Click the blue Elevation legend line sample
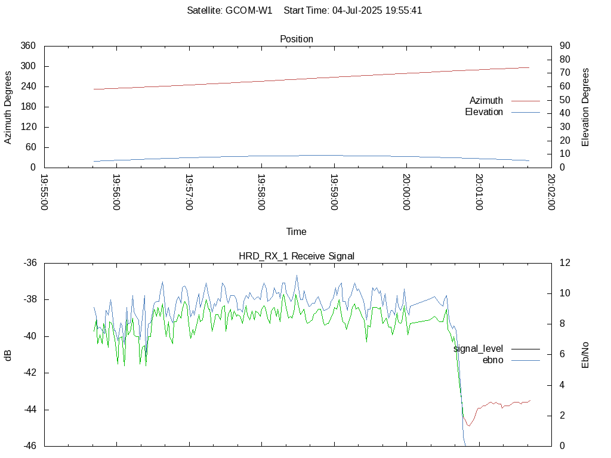This screenshot has width=611, height=458. click(x=526, y=112)
